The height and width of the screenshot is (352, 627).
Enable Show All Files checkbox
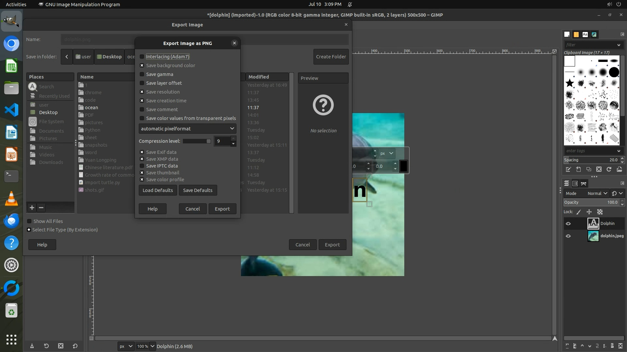(x=29, y=221)
